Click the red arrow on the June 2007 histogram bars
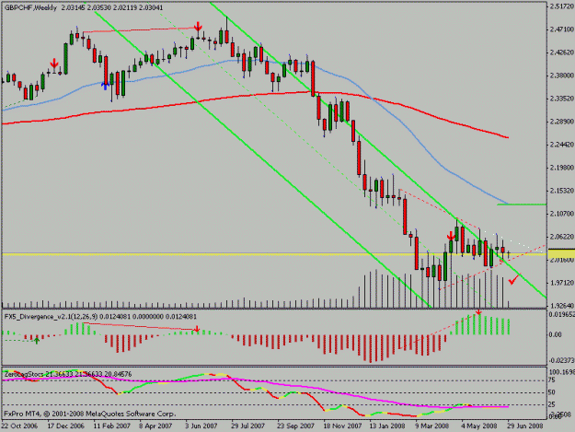 point(197,329)
